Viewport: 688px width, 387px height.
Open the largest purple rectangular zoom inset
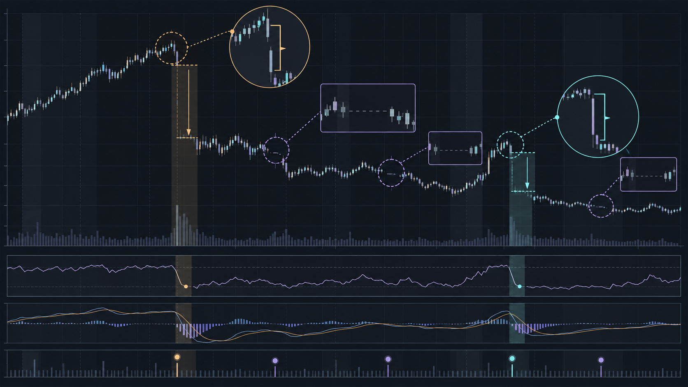point(368,108)
